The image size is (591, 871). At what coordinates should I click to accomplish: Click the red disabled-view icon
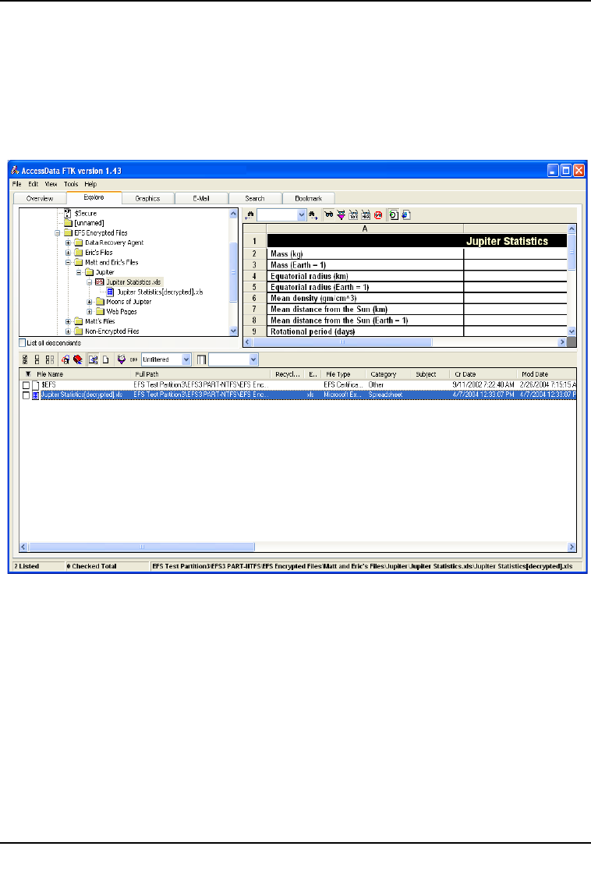pos(378,215)
